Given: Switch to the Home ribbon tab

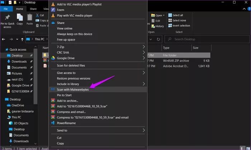Looking at the screenshot, I should click(19, 9).
